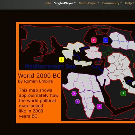The width and height of the screenshot is (135, 135).
Task: Open the Single-Player dropdown menu
Action: pyautogui.click(x=64, y=3)
